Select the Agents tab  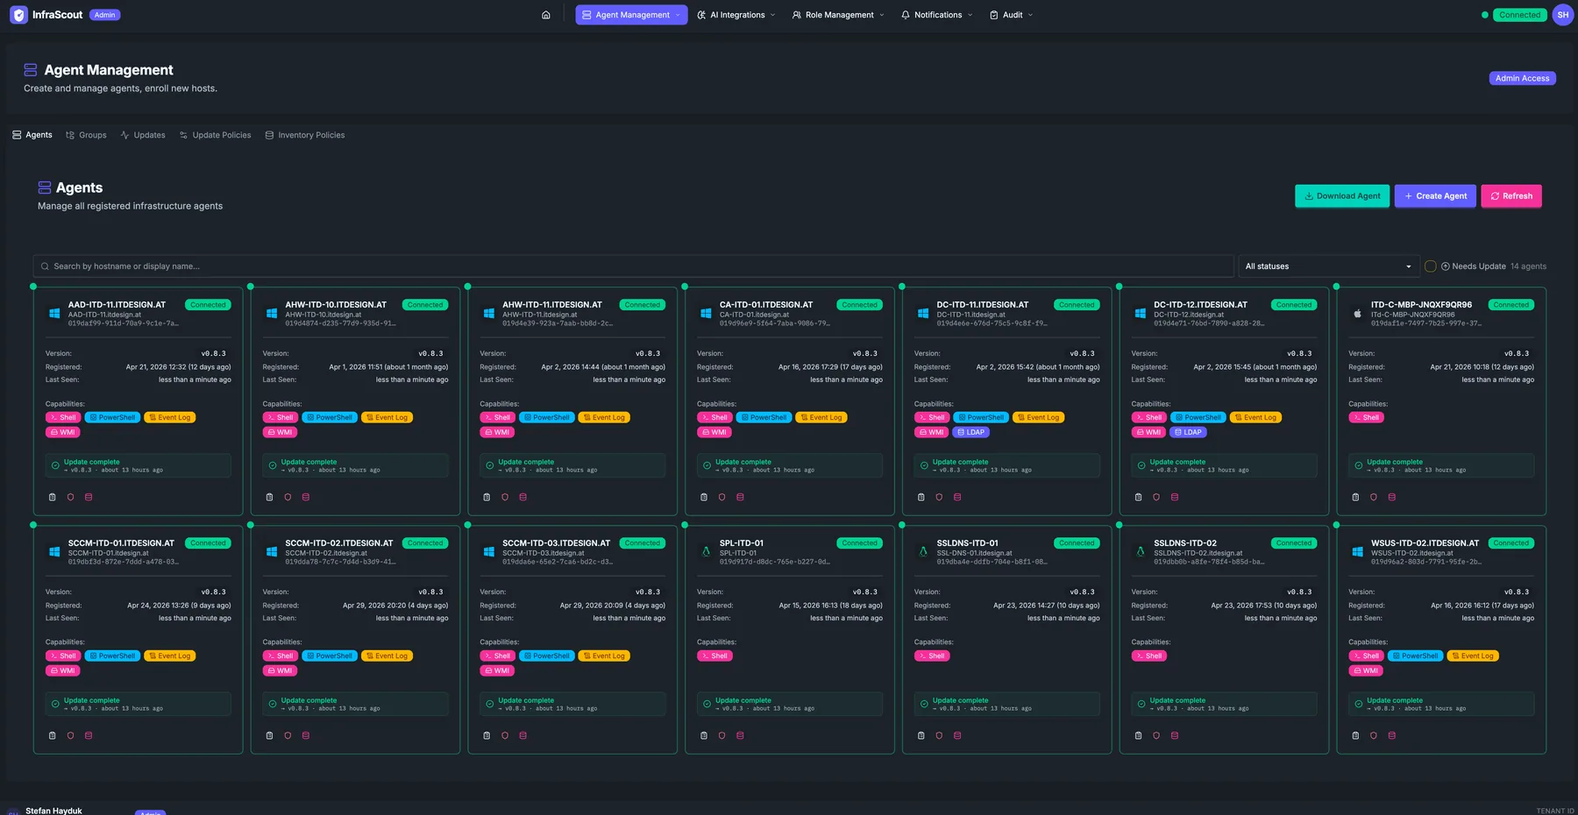[x=32, y=135]
